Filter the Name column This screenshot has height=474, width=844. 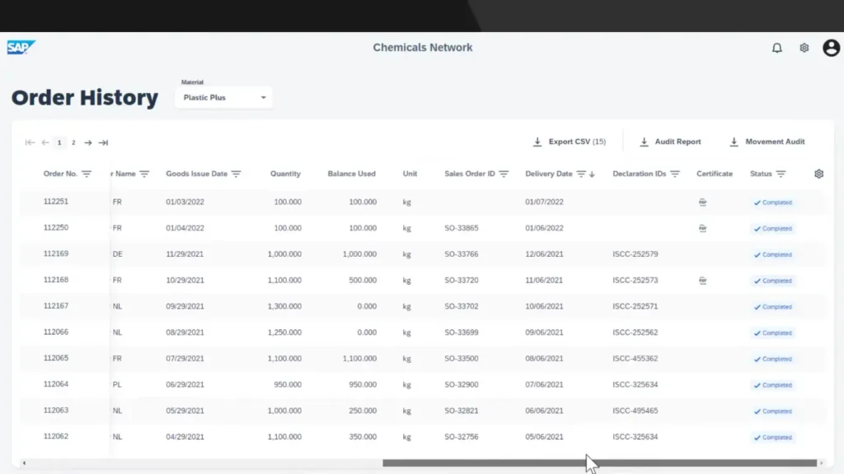click(x=144, y=174)
